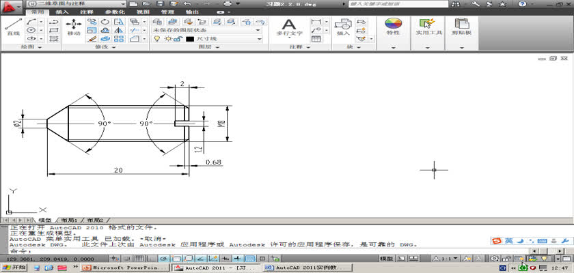Screen dimensions: 574x273
Task: Open the 布局2 layout tab
Action: [x=95, y=220]
